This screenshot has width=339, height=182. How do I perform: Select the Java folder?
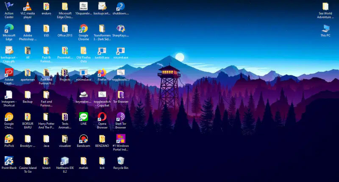click(x=46, y=139)
